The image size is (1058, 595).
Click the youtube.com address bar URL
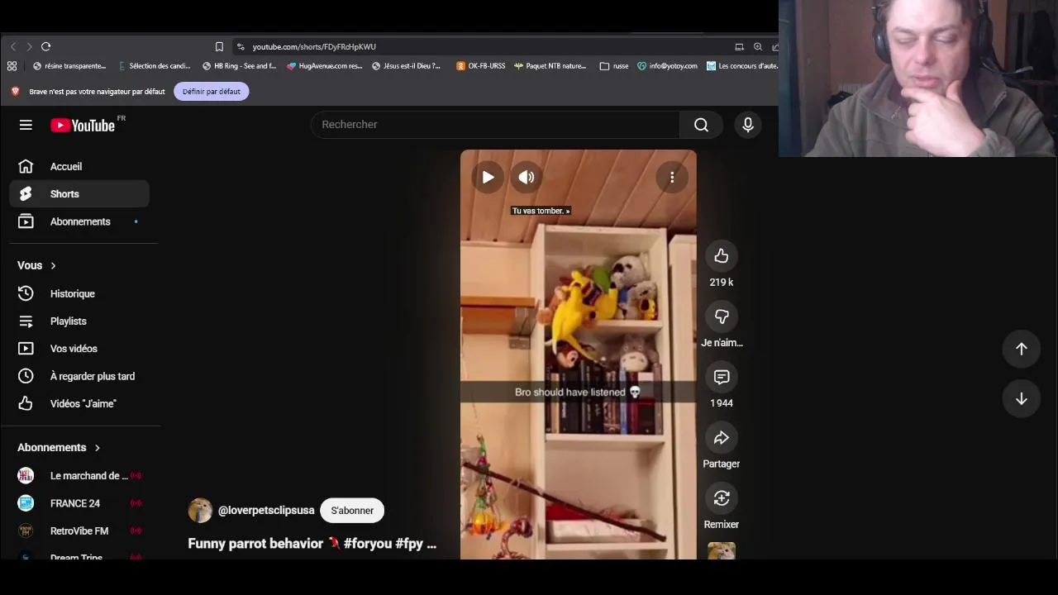point(314,47)
